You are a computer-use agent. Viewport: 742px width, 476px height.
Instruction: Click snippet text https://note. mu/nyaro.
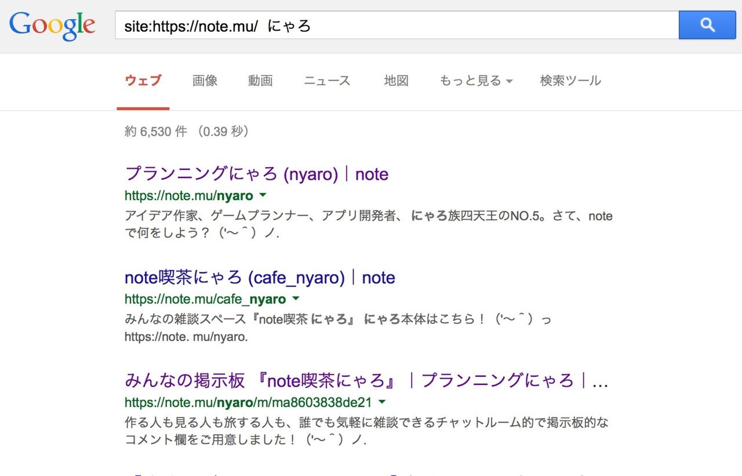click(186, 337)
